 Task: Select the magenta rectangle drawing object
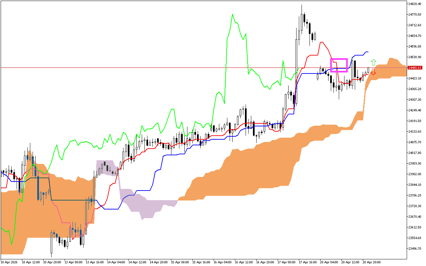coord(339,59)
